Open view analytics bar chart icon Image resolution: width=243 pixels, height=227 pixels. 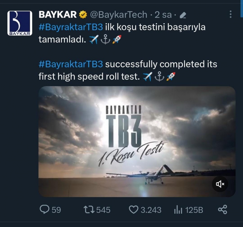click(x=178, y=209)
